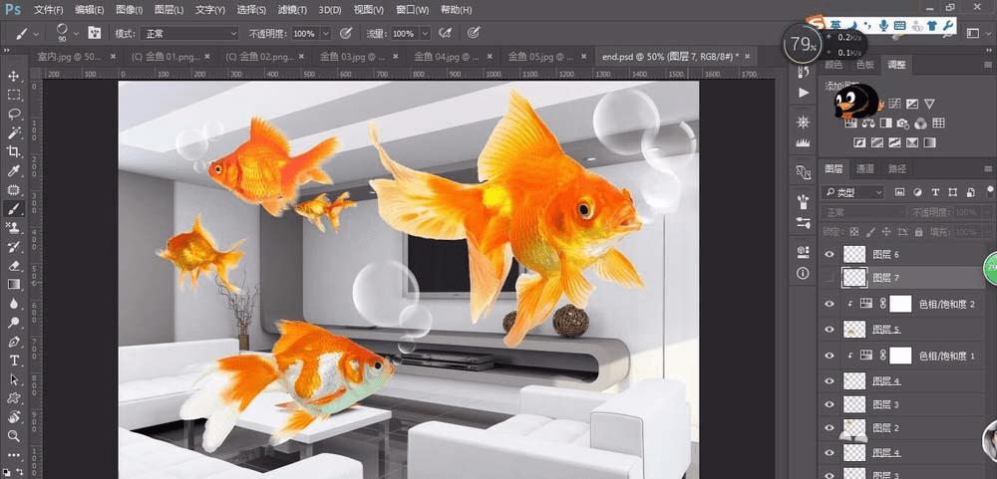Open the layer filter 类型 dropdown
The height and width of the screenshot is (479, 997).
tap(853, 191)
